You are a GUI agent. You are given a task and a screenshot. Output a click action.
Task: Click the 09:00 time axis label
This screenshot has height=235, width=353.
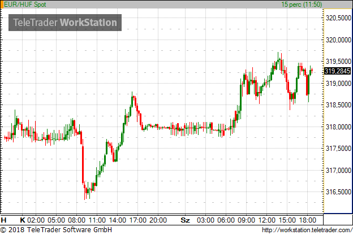coord(247,220)
